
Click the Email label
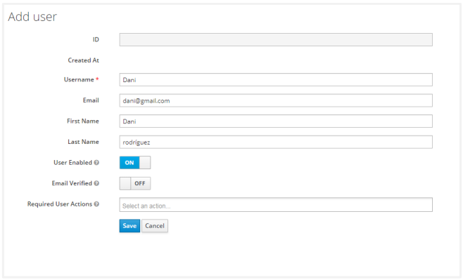[x=91, y=100]
